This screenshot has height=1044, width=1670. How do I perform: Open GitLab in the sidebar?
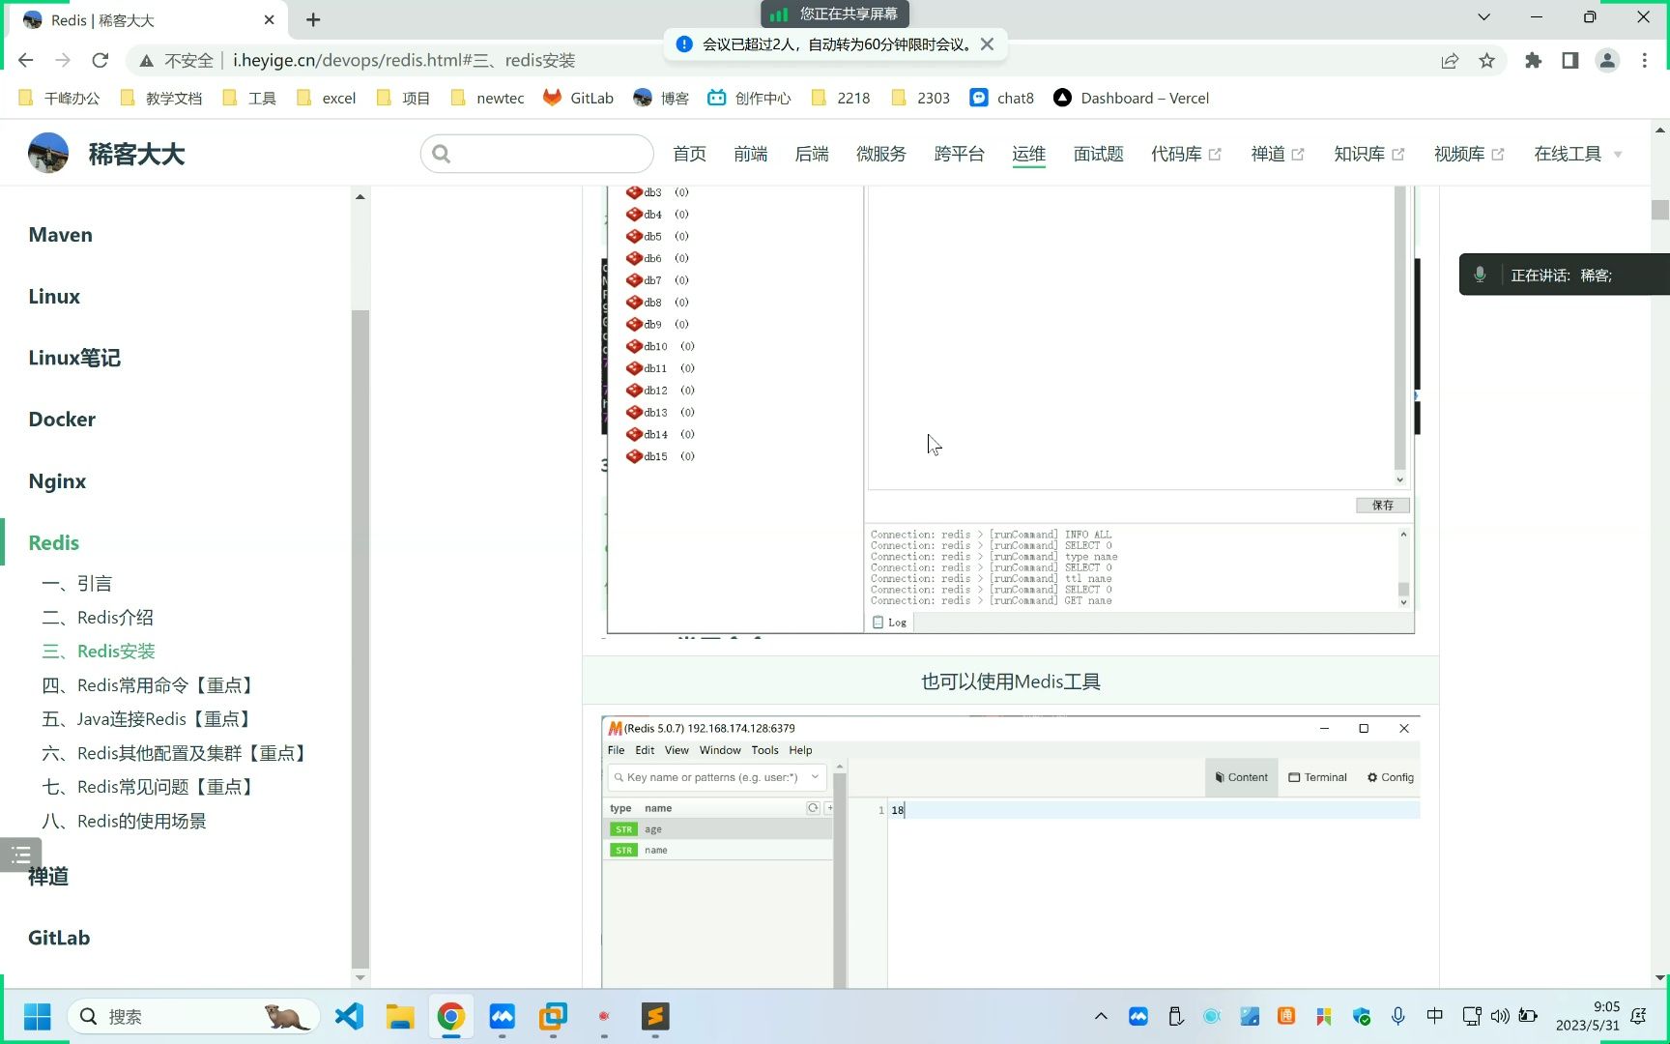(59, 938)
